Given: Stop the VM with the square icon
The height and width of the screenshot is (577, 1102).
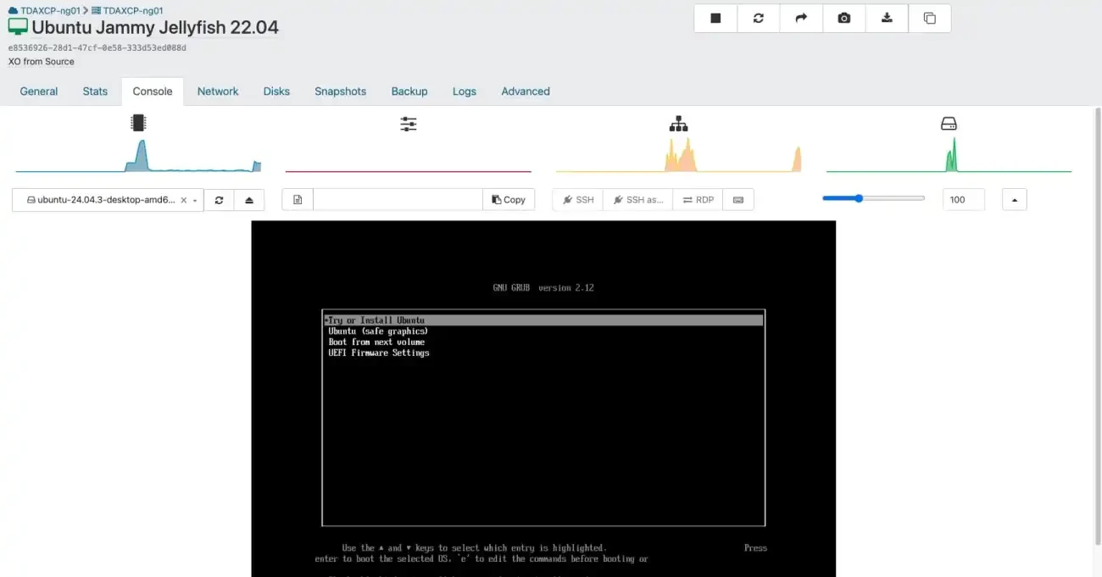Looking at the screenshot, I should 715,18.
